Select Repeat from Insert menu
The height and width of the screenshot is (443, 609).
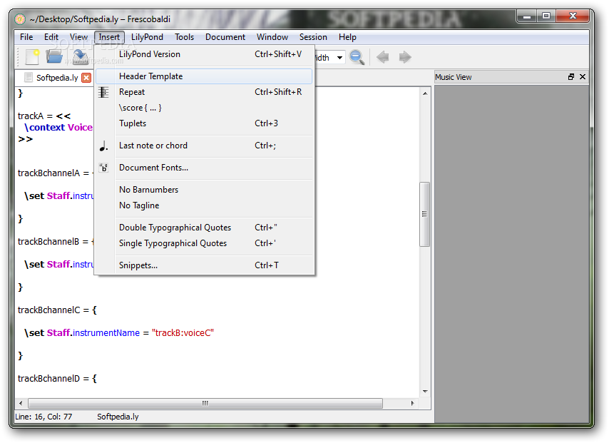tap(204, 92)
